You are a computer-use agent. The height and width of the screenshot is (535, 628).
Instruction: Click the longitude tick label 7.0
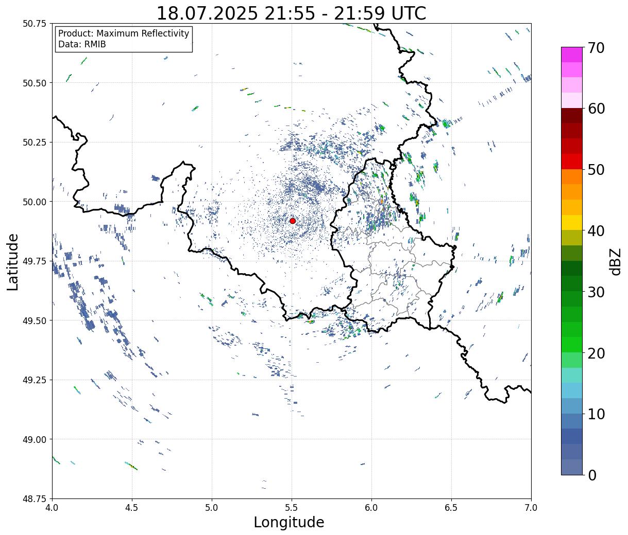[531, 508]
